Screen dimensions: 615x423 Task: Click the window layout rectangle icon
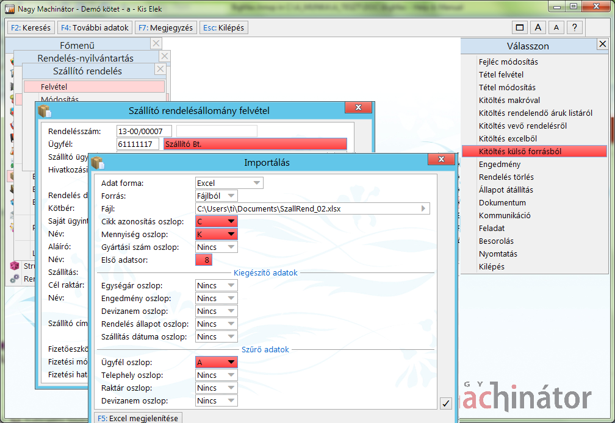click(x=520, y=27)
